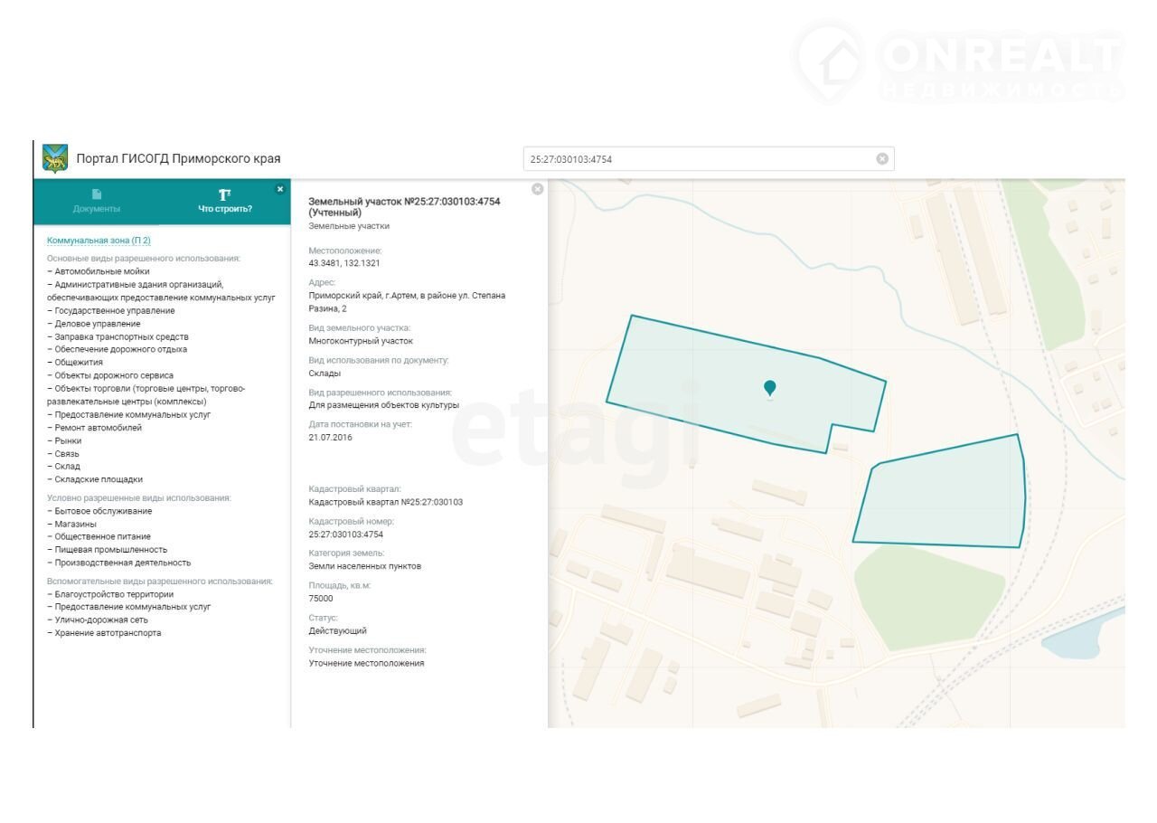Click the teal map marker pin
The height and width of the screenshot is (823, 1157).
769,388
